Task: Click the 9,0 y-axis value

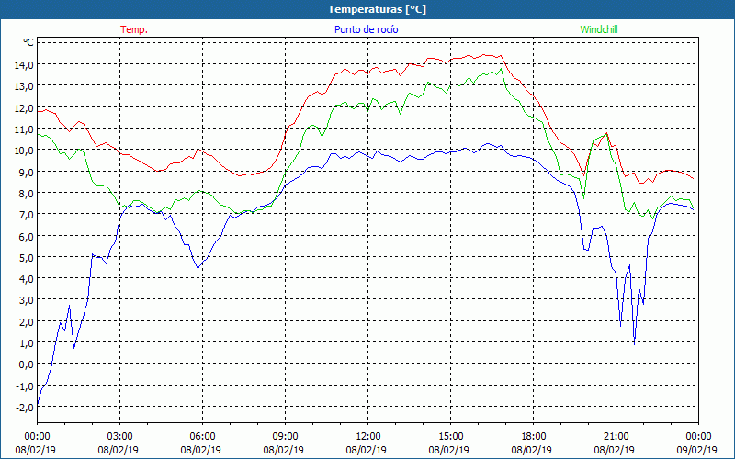Action: 26,172
